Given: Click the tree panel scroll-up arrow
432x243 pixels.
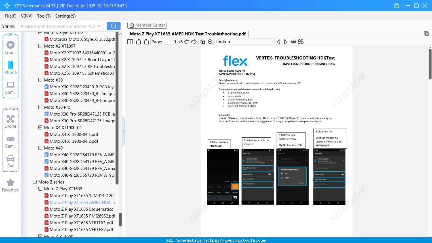Looking at the screenshot, I should tap(120, 34).
